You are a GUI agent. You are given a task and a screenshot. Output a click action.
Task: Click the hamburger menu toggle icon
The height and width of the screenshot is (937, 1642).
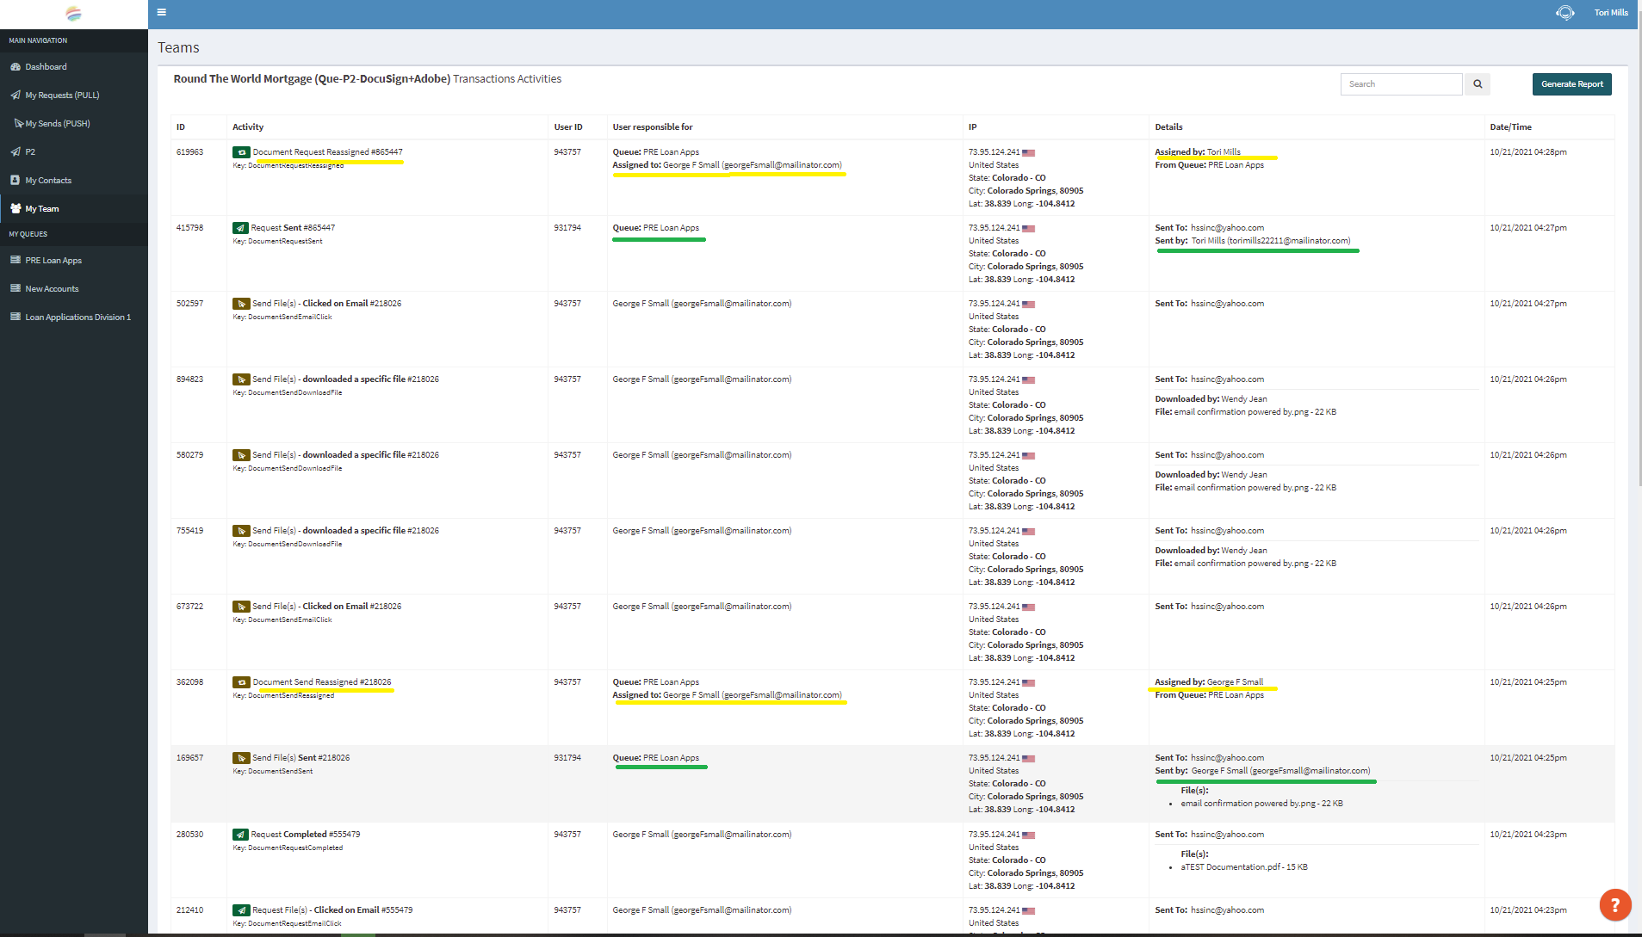(162, 12)
